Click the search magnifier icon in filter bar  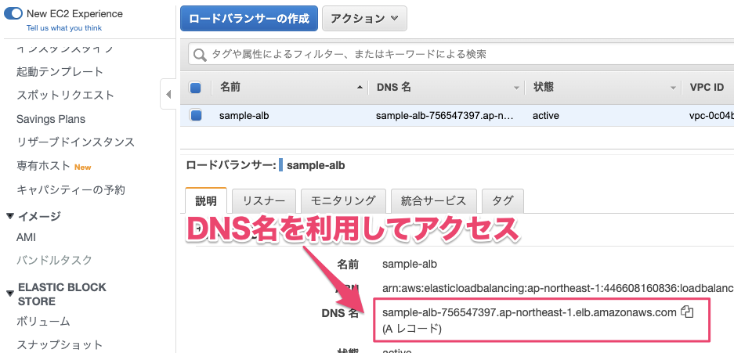coord(200,55)
